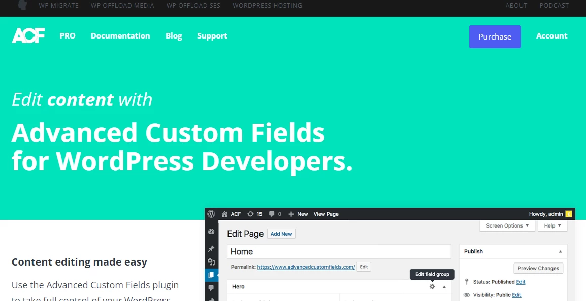The image size is (586, 301).
Task: Click the + New icon in the admin bar
Action: pyautogui.click(x=292, y=214)
